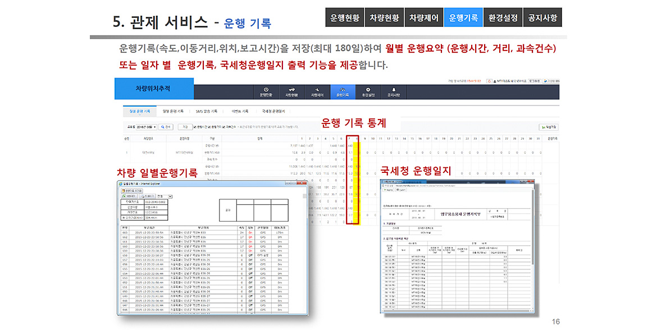Open 환경설정 gear icon in navbar
Screen dimensions: 657x330
coord(368,90)
